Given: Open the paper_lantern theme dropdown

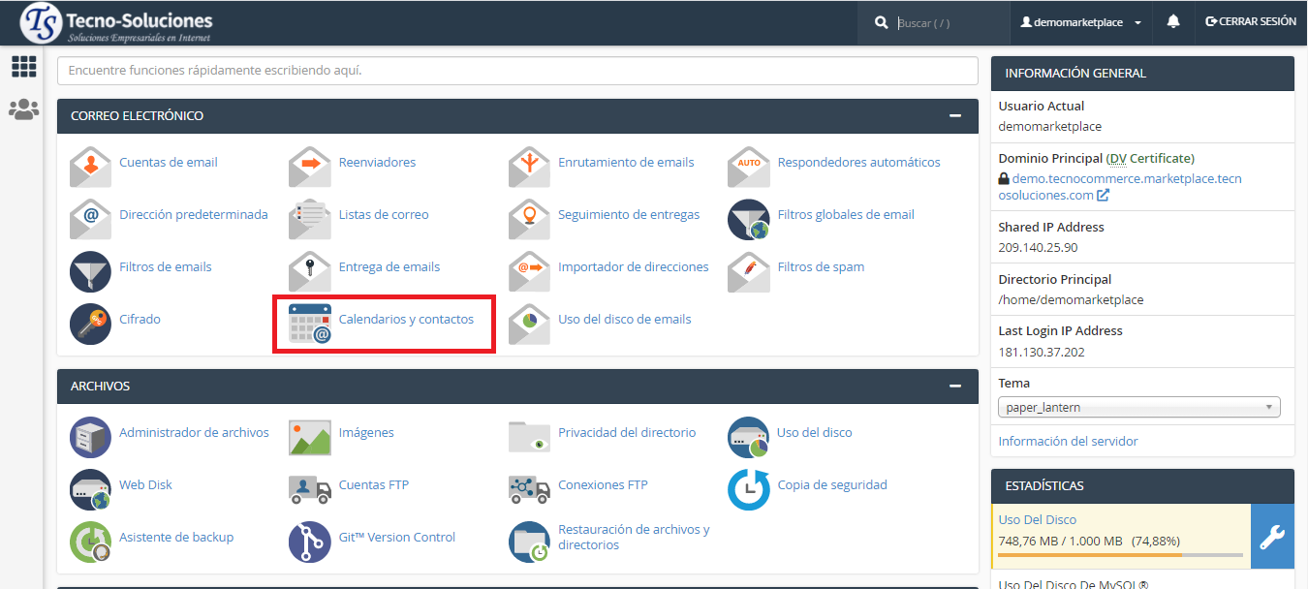Looking at the screenshot, I should (1138, 408).
